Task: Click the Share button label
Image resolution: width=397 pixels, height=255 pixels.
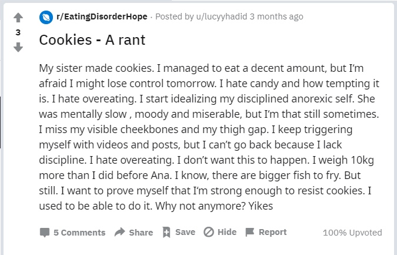Action: click(x=141, y=233)
